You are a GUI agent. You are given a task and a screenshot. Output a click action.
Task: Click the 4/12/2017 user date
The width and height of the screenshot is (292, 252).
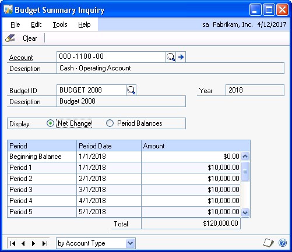tap(272, 24)
